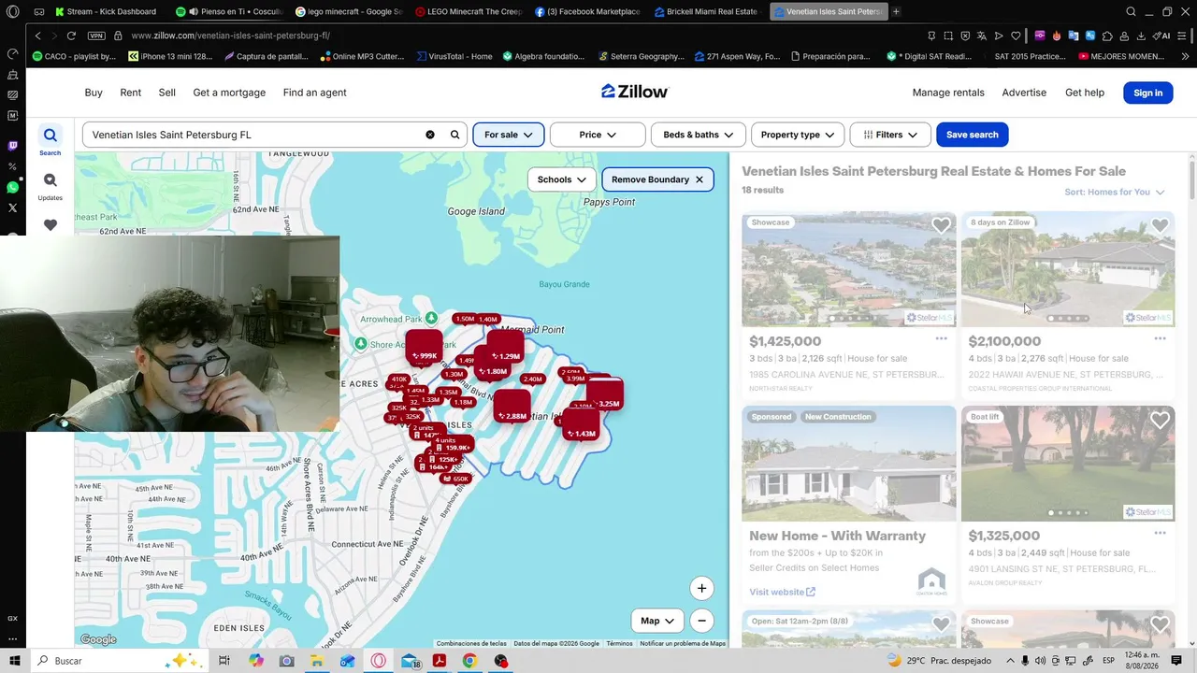Open the Filters dropdown
This screenshot has width=1197, height=673.
(x=890, y=135)
